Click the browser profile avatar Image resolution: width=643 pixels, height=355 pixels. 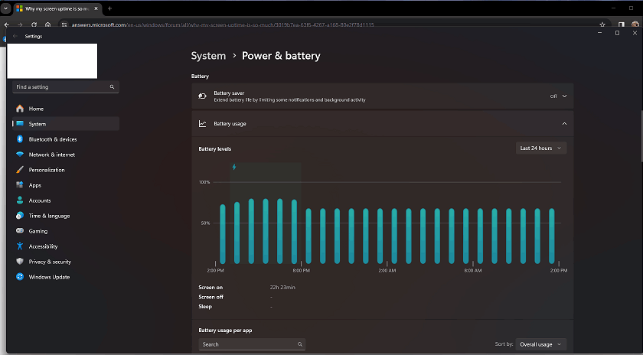tap(635, 24)
